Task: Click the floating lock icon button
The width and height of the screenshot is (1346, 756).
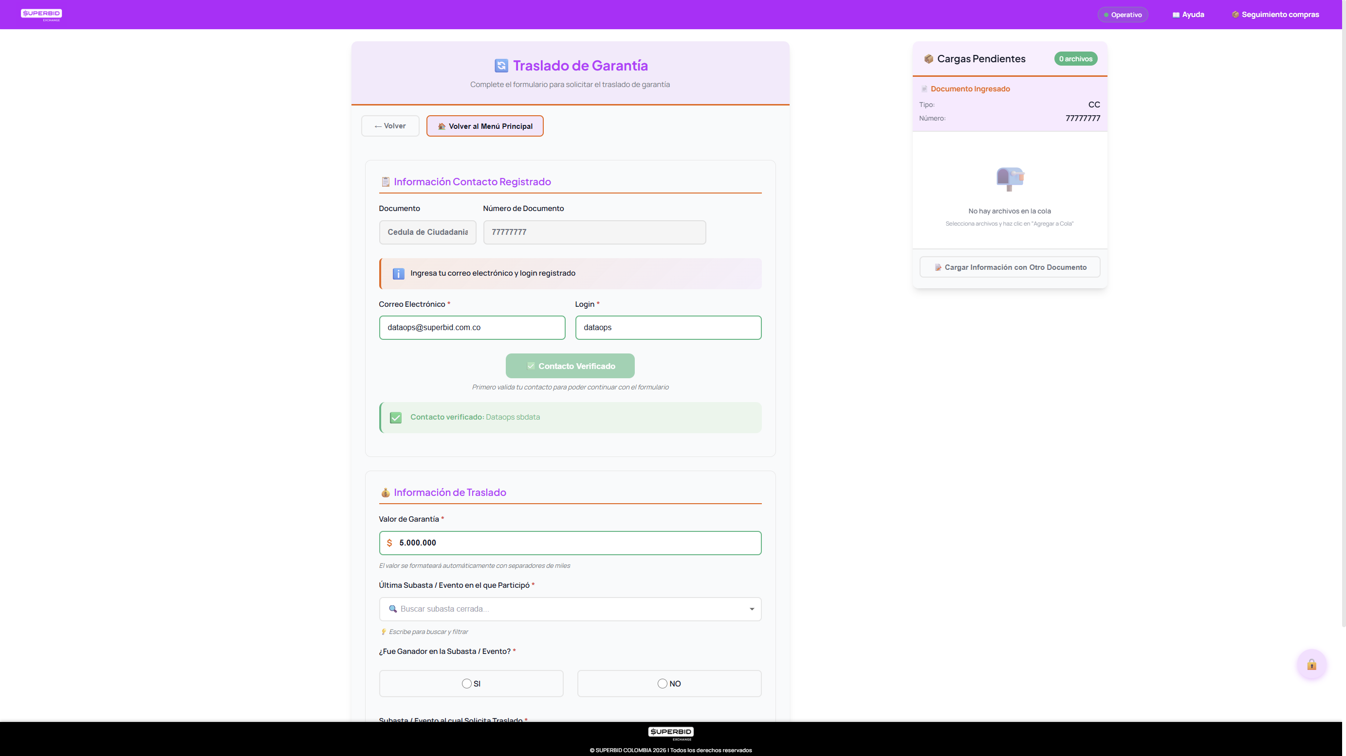Action: tap(1311, 664)
